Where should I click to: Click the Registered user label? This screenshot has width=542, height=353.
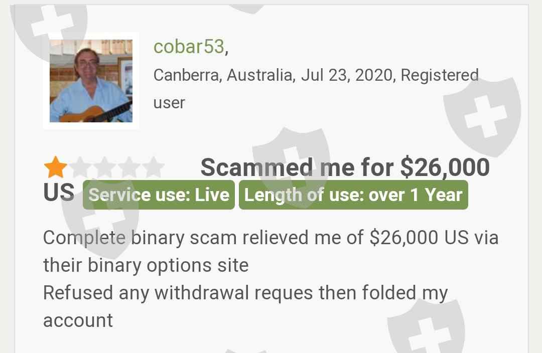pos(316,89)
